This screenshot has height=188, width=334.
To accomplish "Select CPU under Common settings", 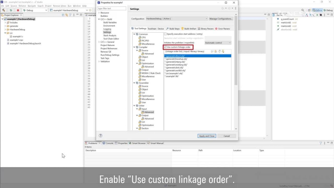I will [144, 37].
